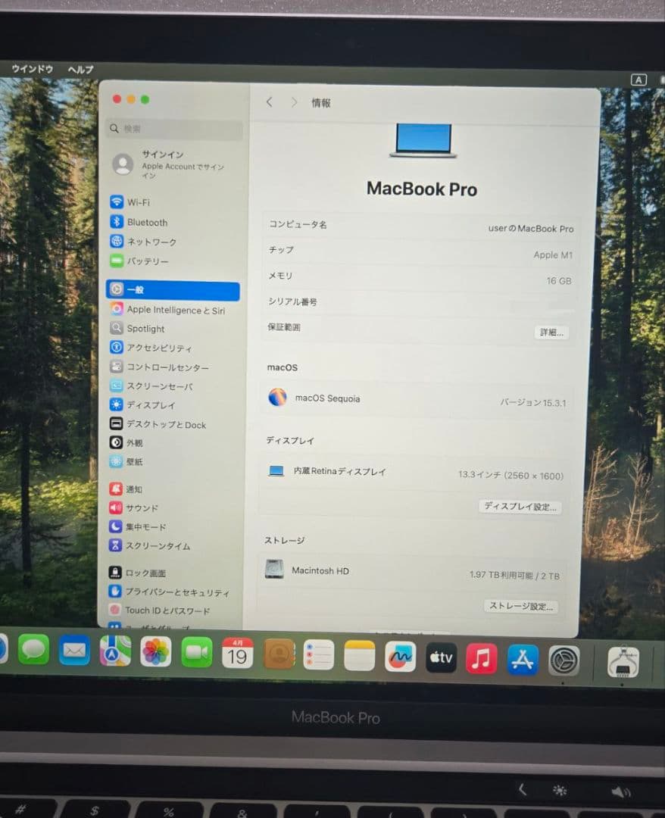Screen dimensions: 665x818
Task: Open アクセシビリティ settings
Action: (161, 348)
